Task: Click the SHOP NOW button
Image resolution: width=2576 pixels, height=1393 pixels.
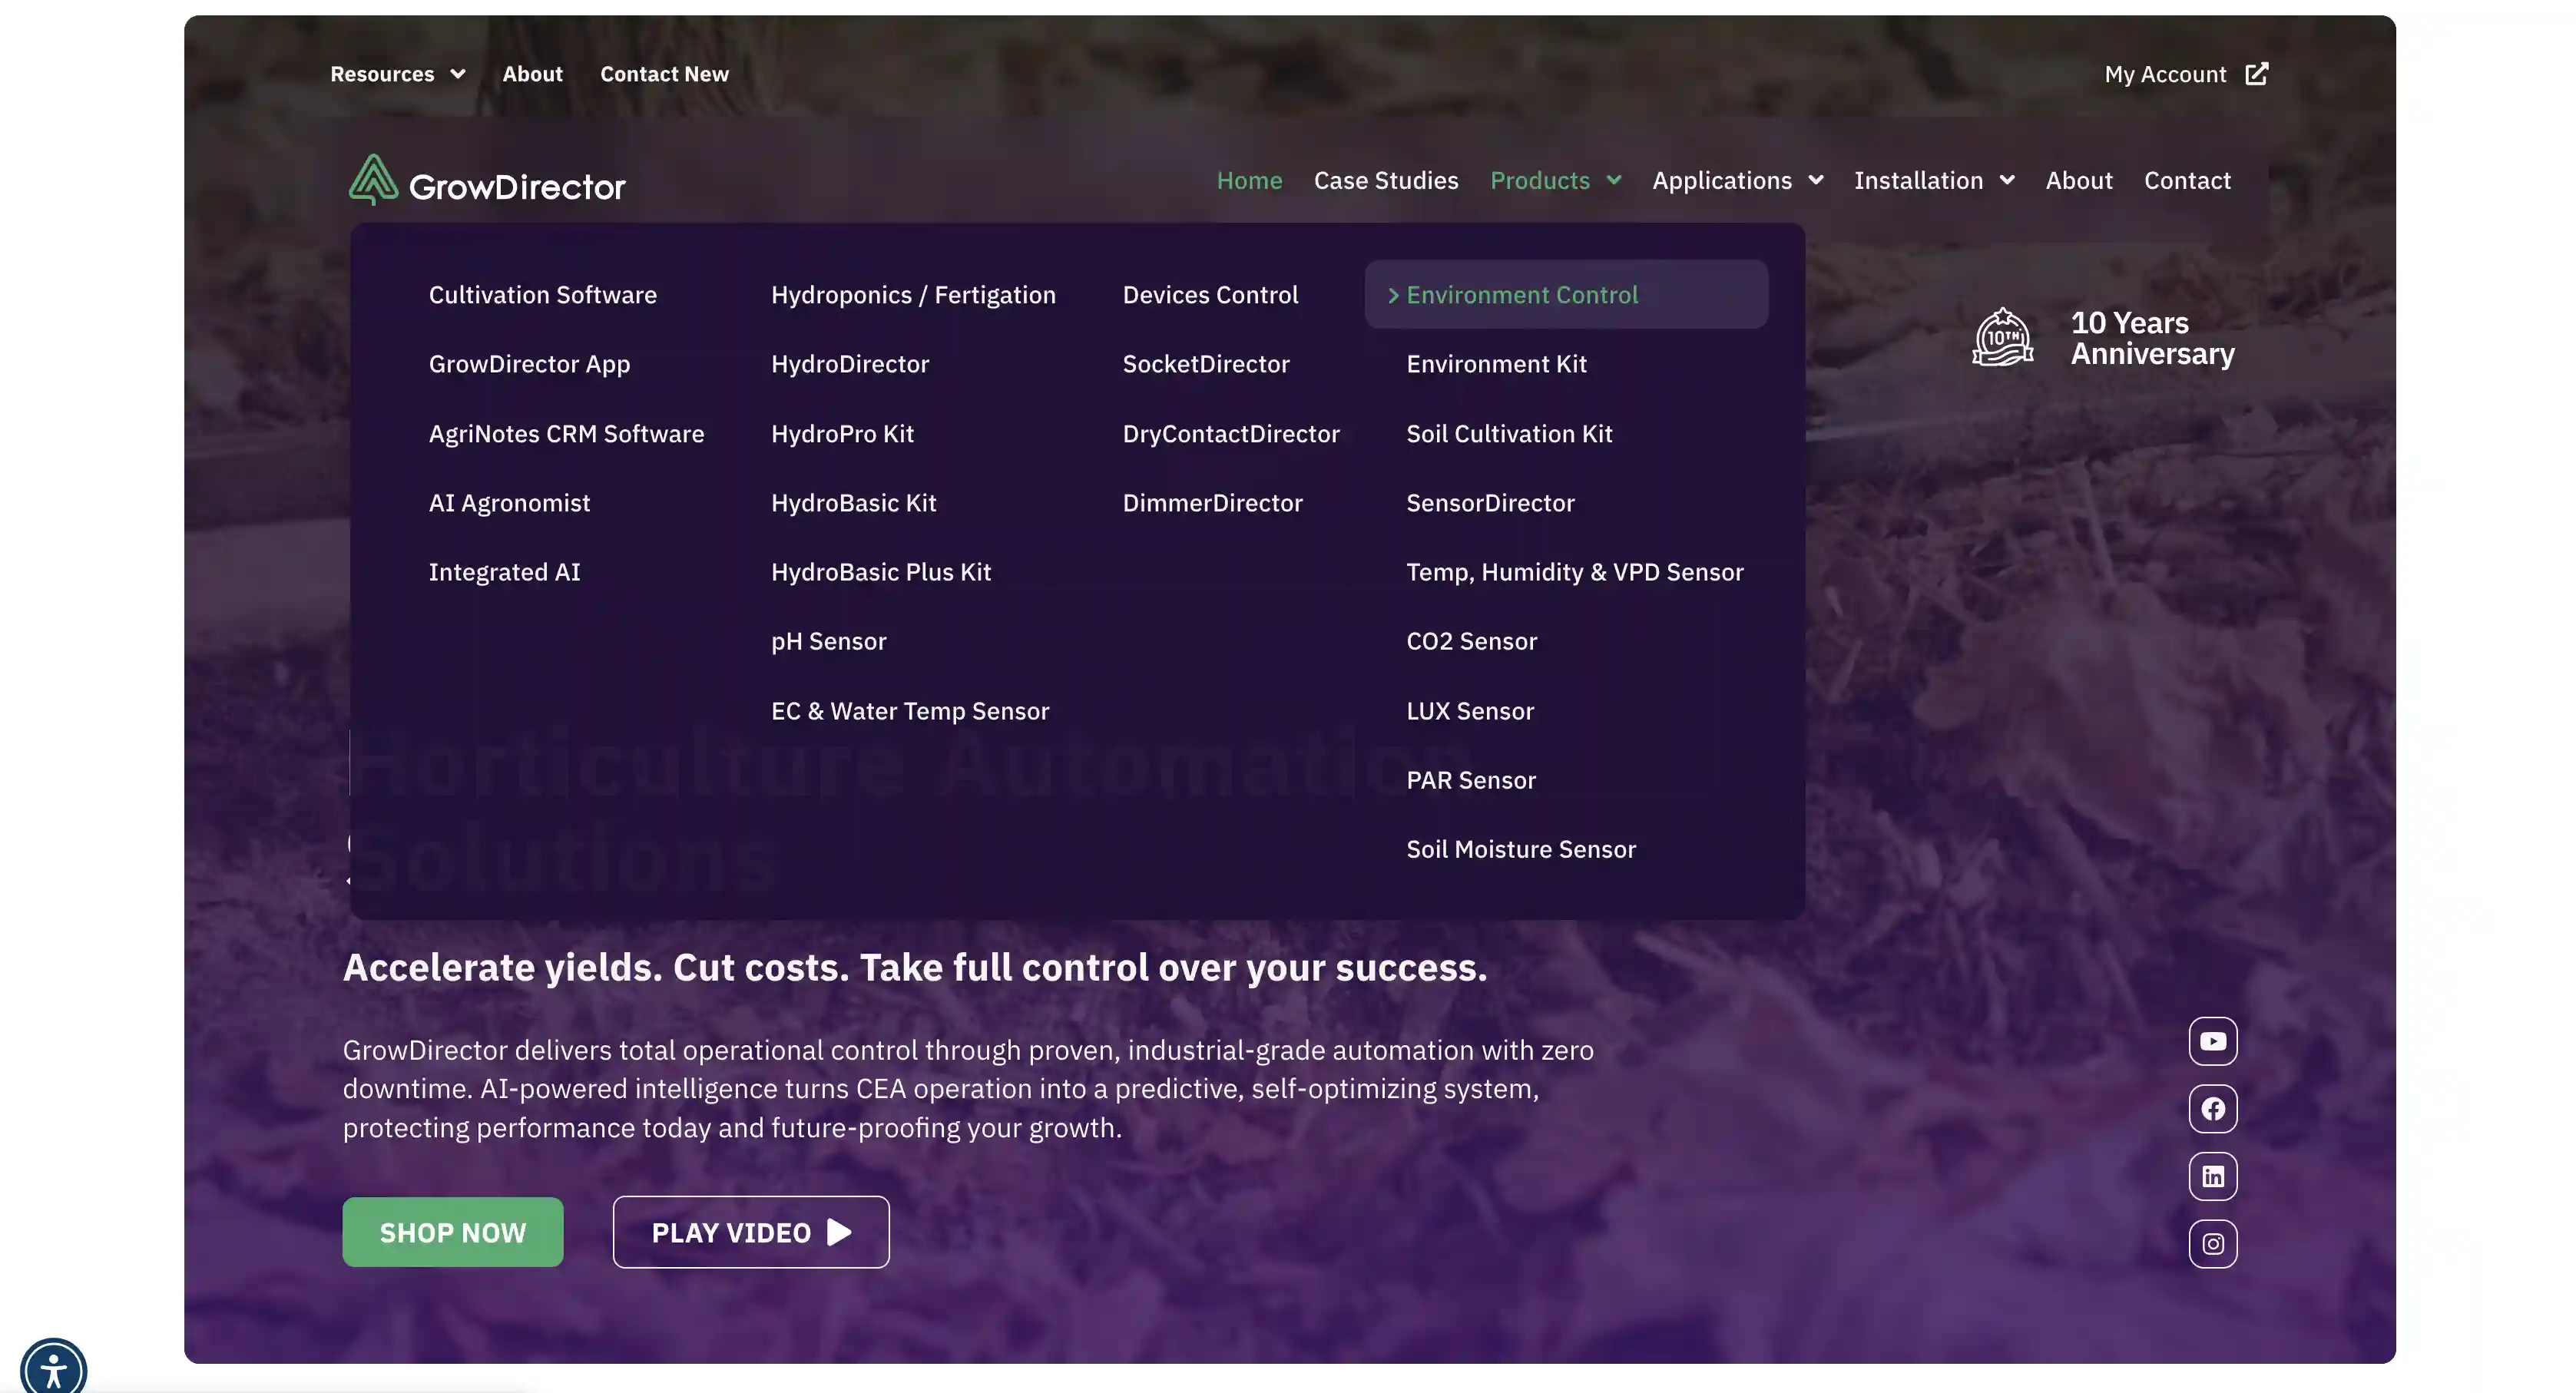Action: coord(453,1231)
